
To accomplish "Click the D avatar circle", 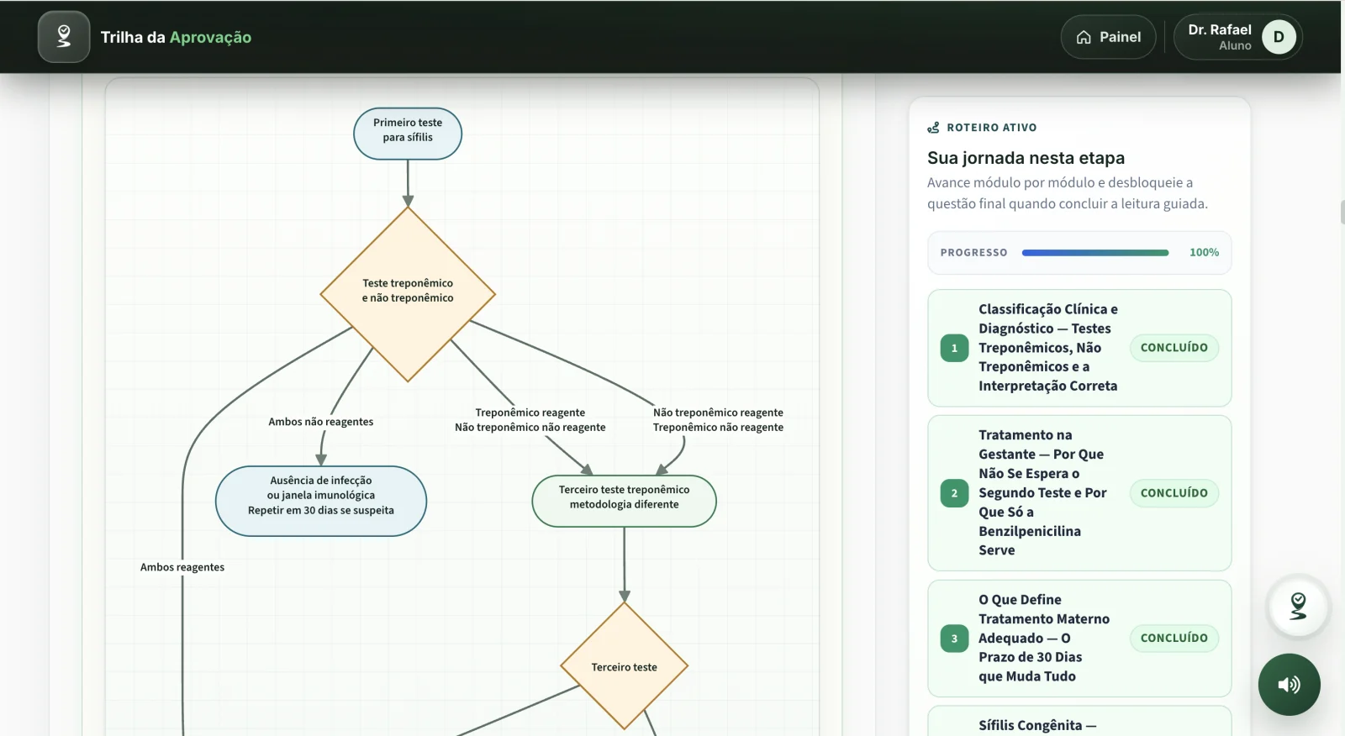I will point(1279,37).
